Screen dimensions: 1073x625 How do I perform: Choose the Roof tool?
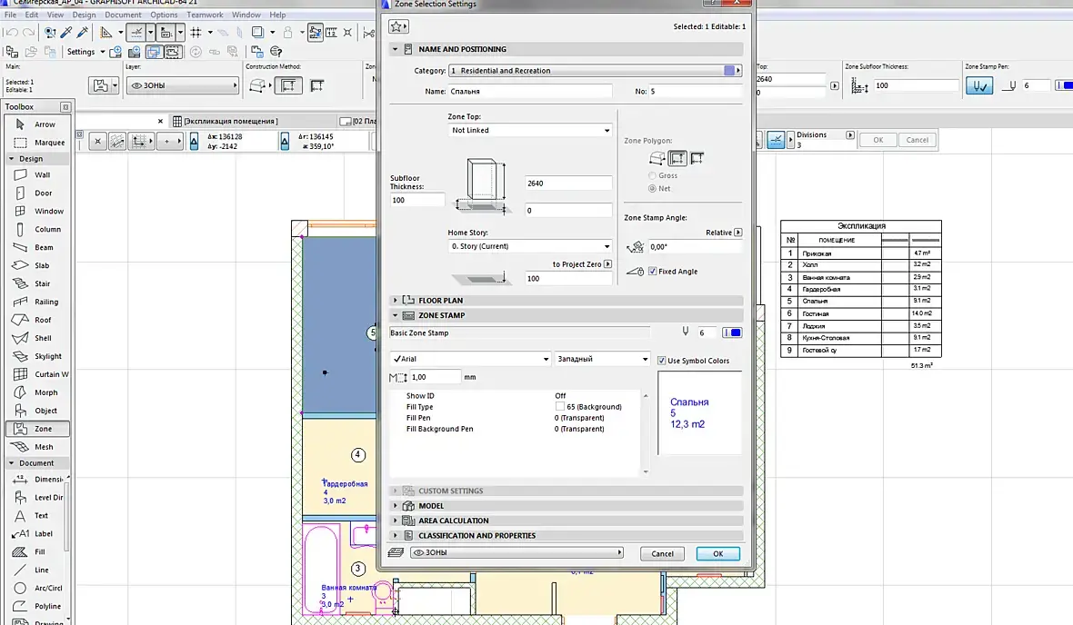[37, 320]
